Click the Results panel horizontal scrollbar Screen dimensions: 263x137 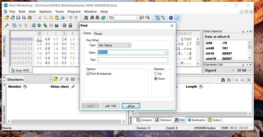click(193, 114)
